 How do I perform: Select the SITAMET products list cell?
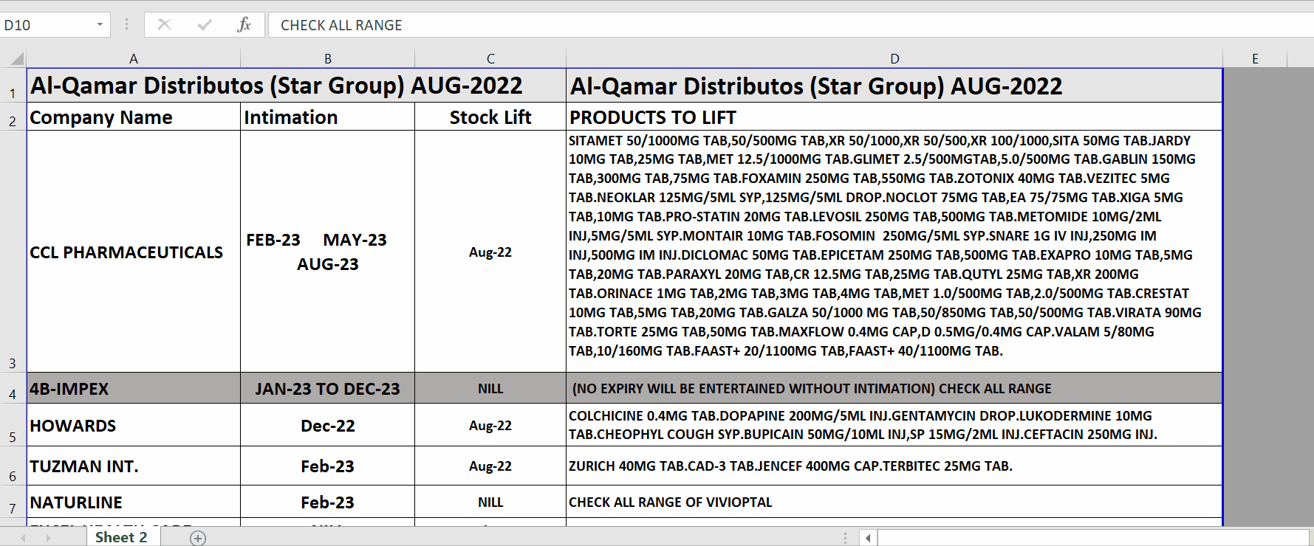[x=894, y=252]
